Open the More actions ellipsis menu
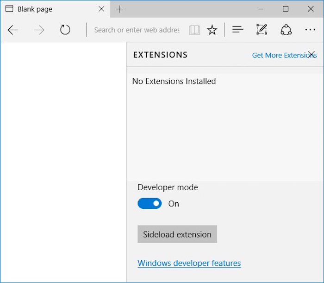This screenshot has width=324, height=283. [x=310, y=30]
